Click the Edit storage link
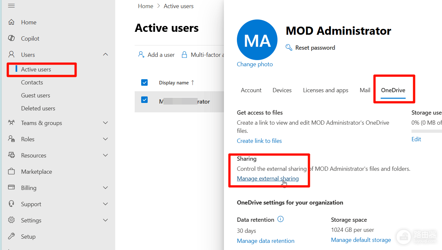442x250 pixels. point(416,139)
